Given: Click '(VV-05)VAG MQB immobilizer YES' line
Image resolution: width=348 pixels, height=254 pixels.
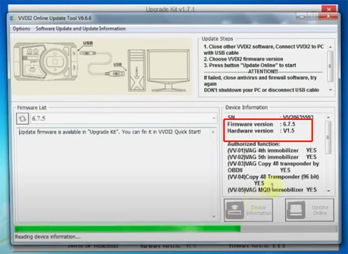Looking at the screenshot, I should click(x=272, y=190).
